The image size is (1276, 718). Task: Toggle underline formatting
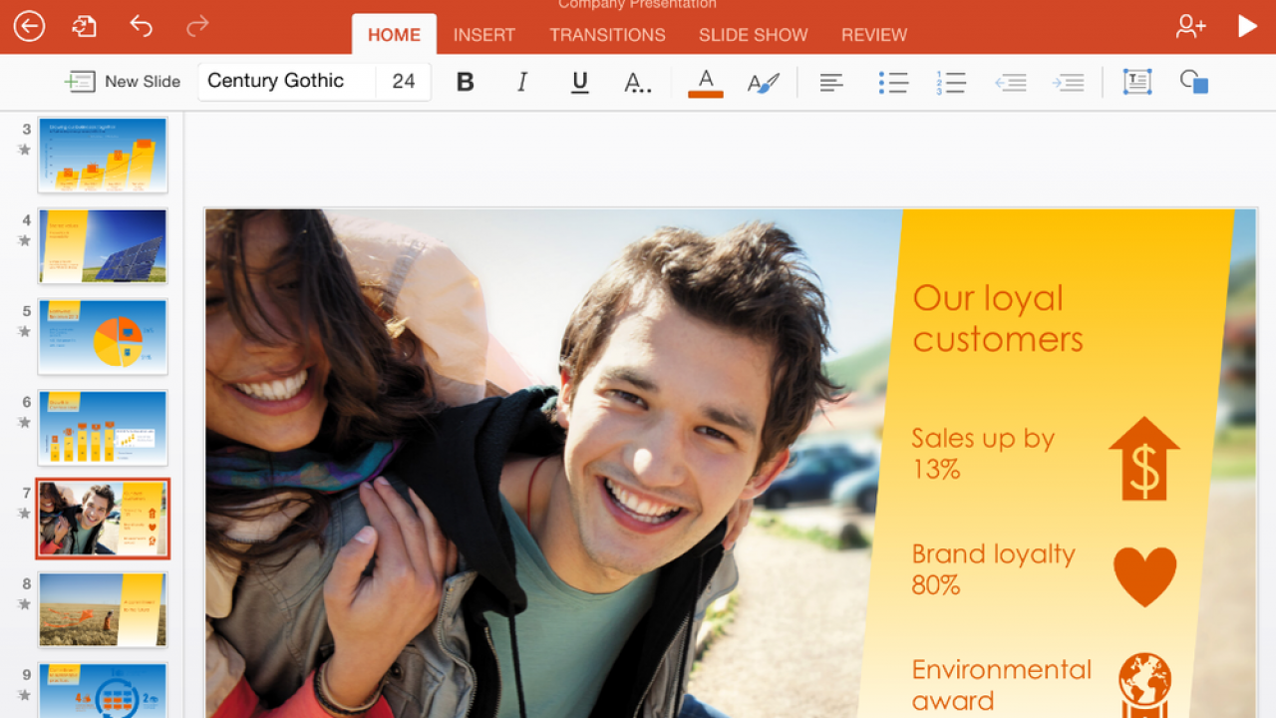pos(579,82)
